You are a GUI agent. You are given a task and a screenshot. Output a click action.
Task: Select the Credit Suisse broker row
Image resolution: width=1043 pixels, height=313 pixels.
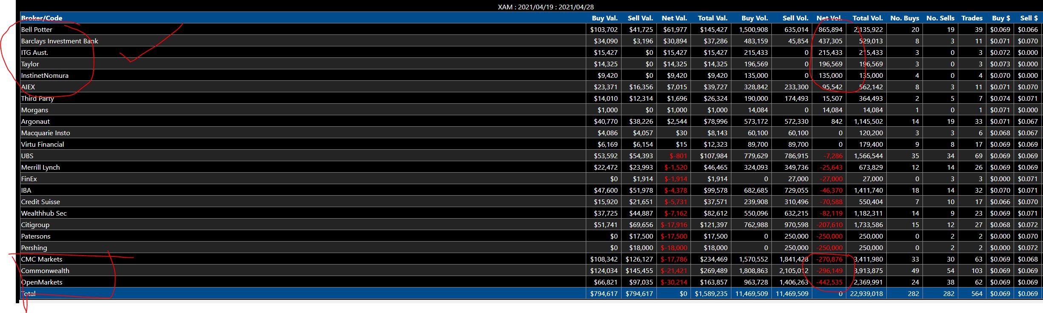pyautogui.click(x=530, y=202)
